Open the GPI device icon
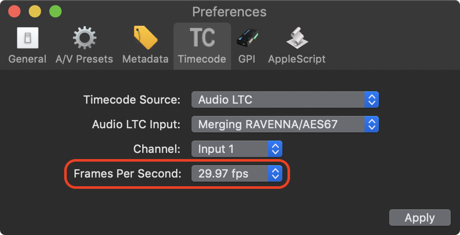Screen dimensions: 460x235 [x=247, y=38]
